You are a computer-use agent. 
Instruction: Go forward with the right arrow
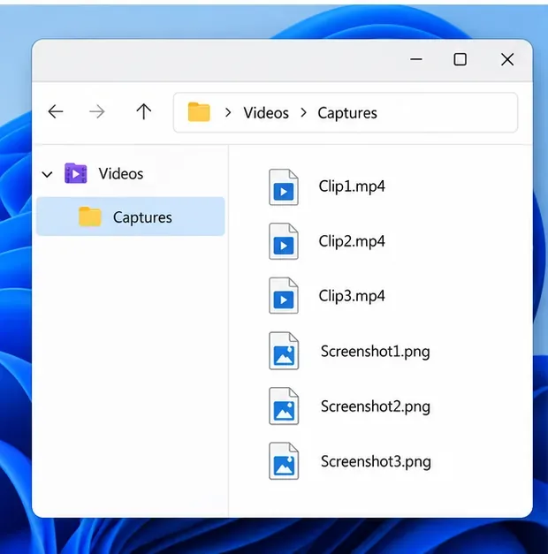tap(97, 111)
